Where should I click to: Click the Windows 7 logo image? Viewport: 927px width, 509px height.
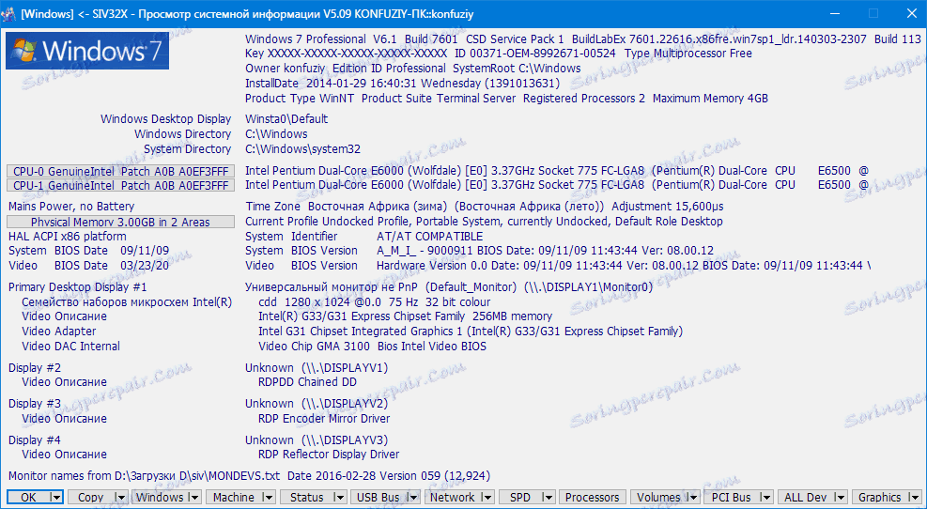coord(87,51)
